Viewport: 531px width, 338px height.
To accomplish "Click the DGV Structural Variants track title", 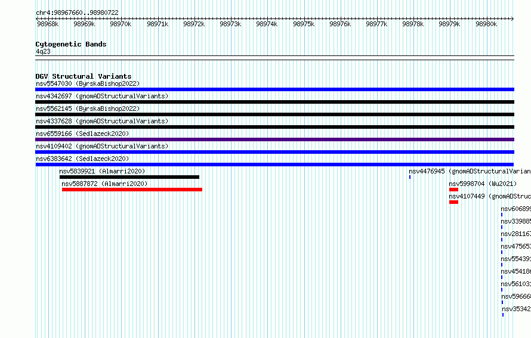I will point(84,76).
